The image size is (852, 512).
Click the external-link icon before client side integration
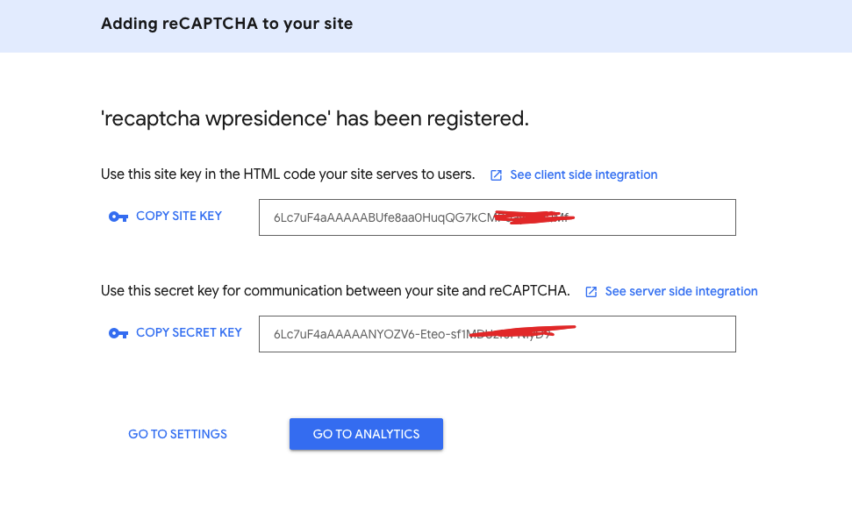click(x=496, y=175)
